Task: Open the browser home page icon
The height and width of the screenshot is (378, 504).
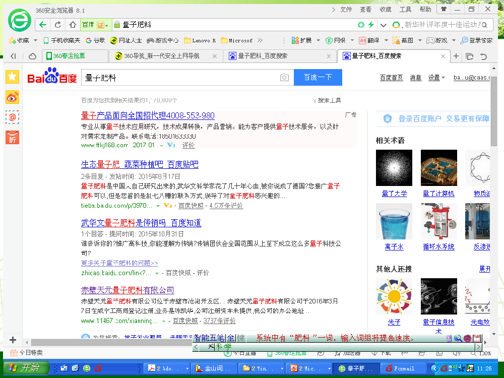Action: (73, 25)
